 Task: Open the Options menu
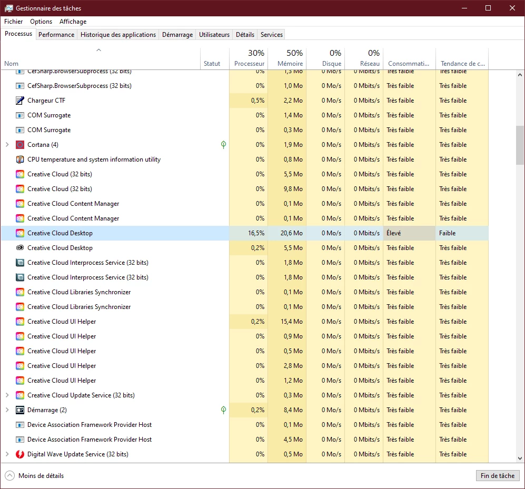click(x=41, y=22)
